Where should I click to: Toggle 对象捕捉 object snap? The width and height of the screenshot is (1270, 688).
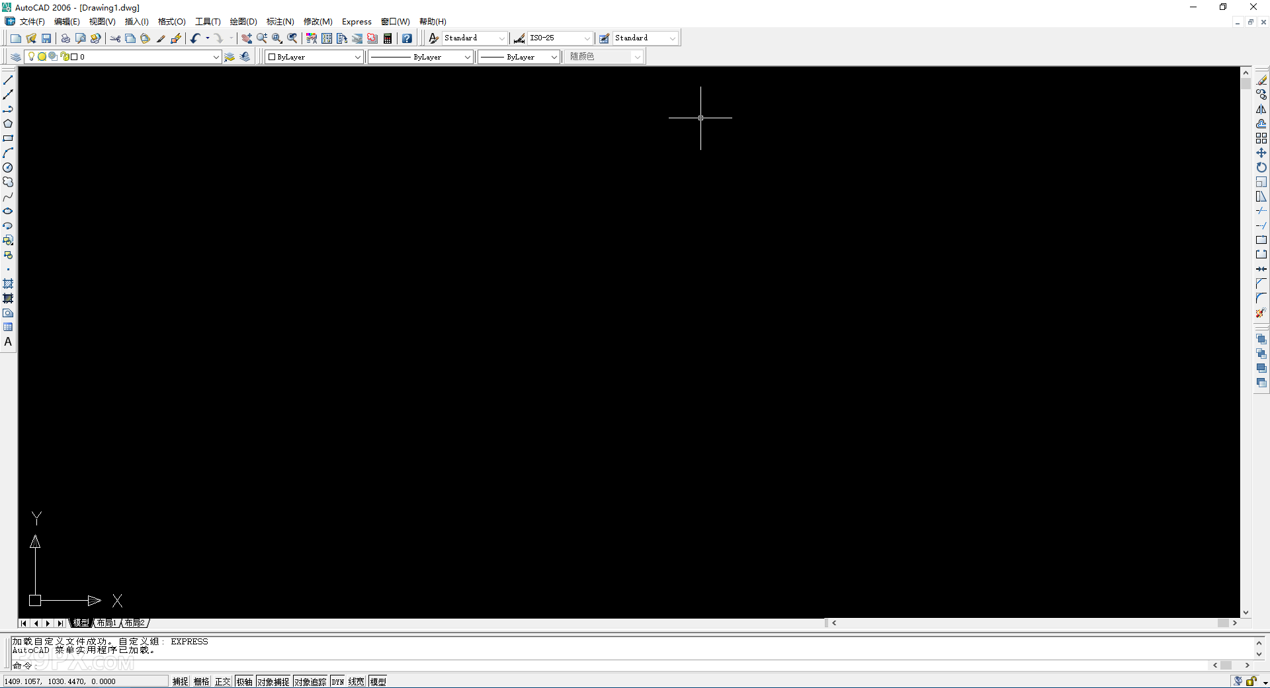coord(273,681)
